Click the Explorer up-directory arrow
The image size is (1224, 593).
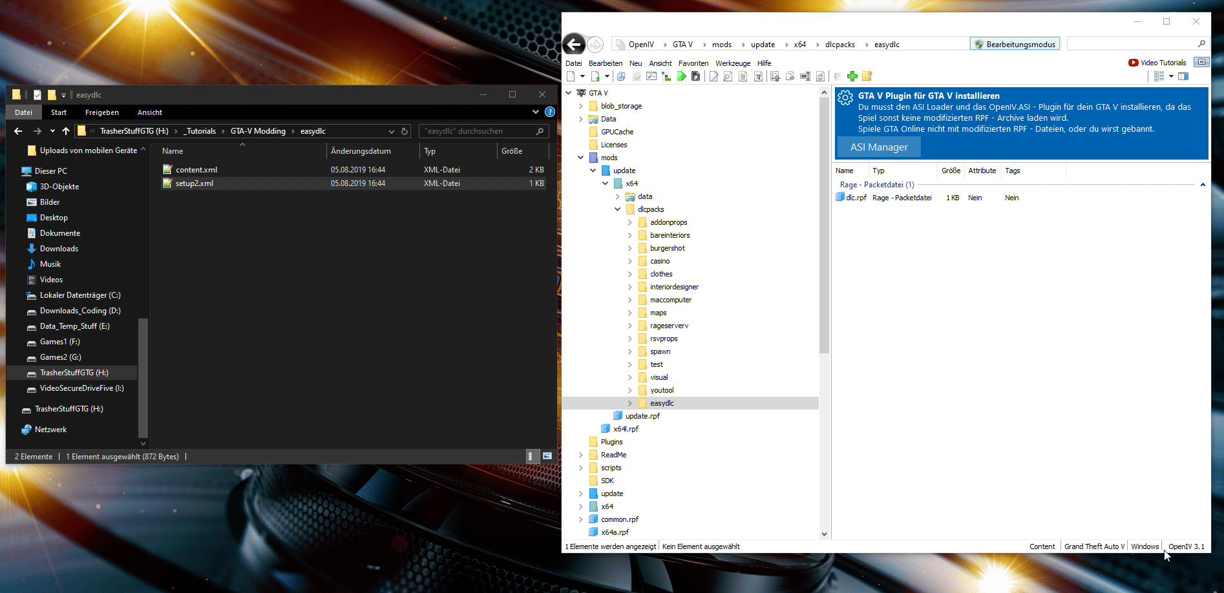pos(66,131)
